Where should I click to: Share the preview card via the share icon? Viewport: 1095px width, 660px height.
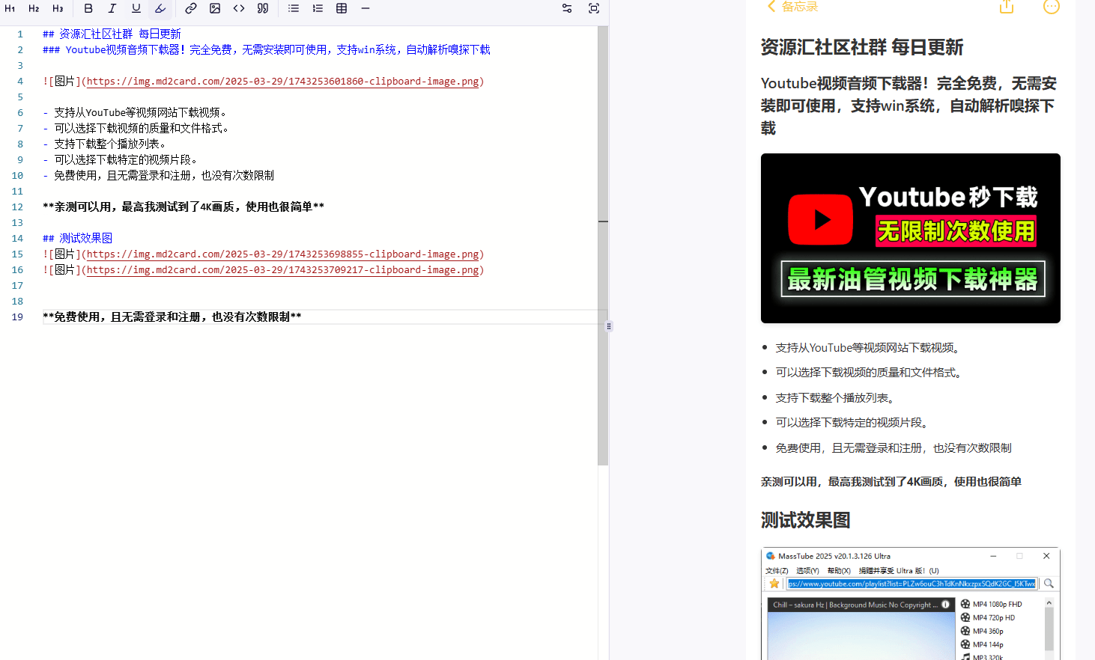point(1006,7)
